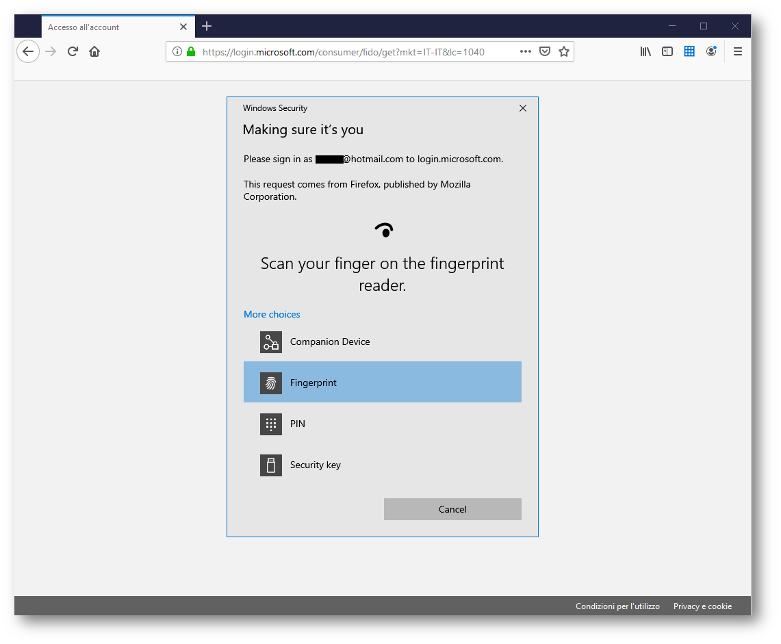Click the USB security key icon
Image resolution: width=781 pixels, height=644 pixels.
coord(271,465)
